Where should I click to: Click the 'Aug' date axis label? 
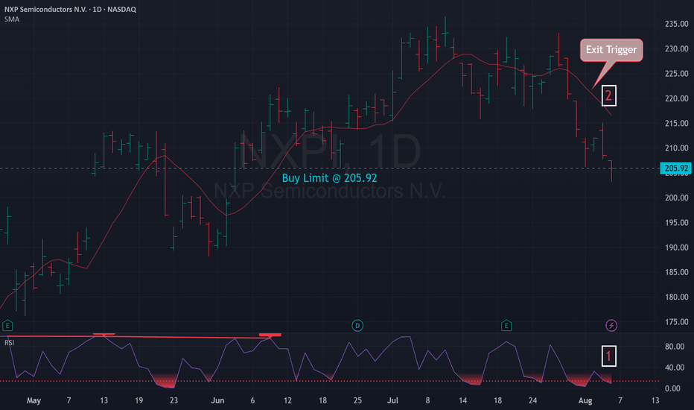point(585,401)
